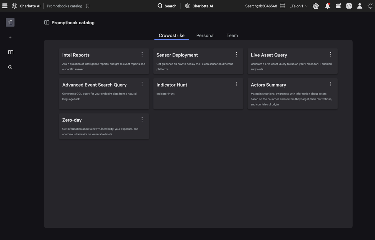Open the promptbook catalog sidebar icon
Viewport: 375px width, 240px height.
pos(10,52)
